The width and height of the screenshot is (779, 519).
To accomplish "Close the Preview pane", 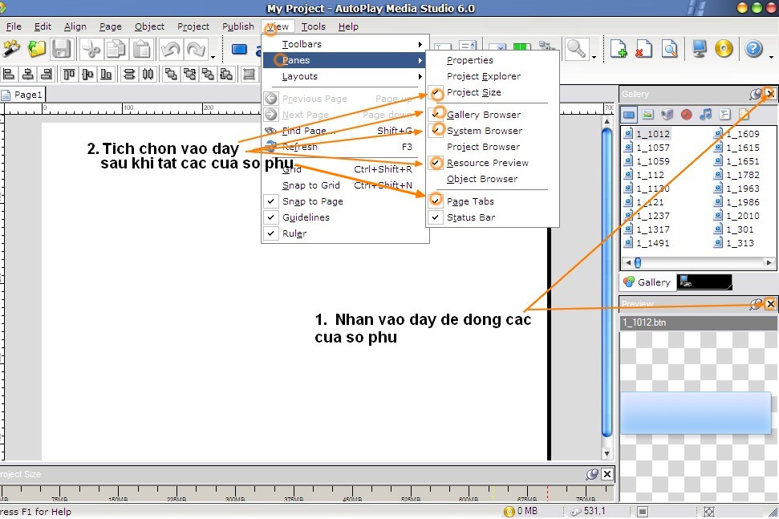I will 770,304.
